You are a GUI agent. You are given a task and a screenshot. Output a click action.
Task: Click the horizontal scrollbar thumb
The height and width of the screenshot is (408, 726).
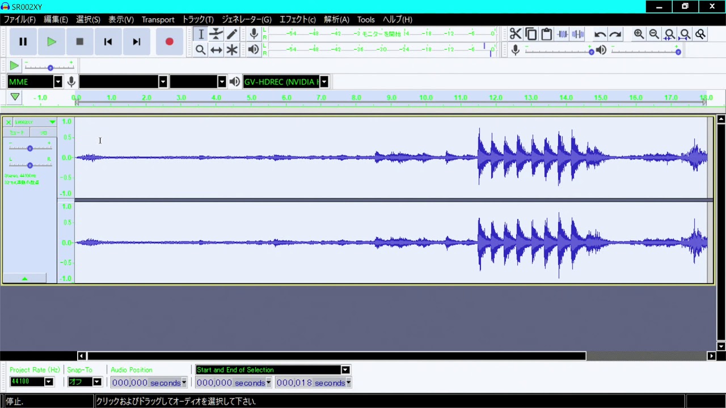336,356
